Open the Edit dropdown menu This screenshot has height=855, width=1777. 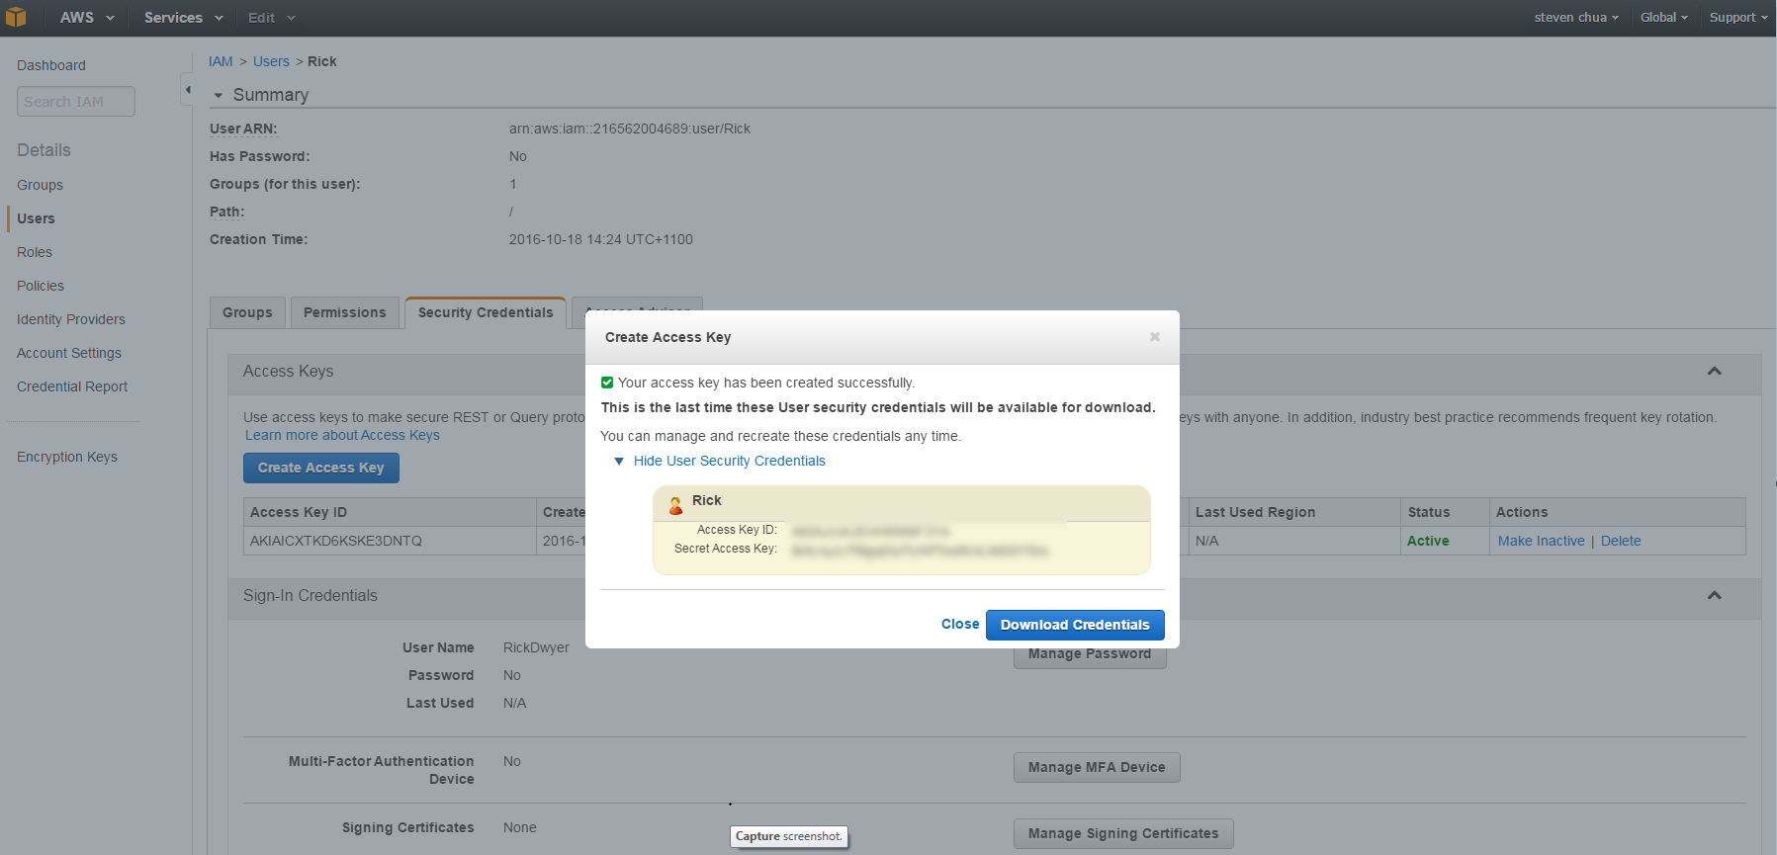[271, 18]
